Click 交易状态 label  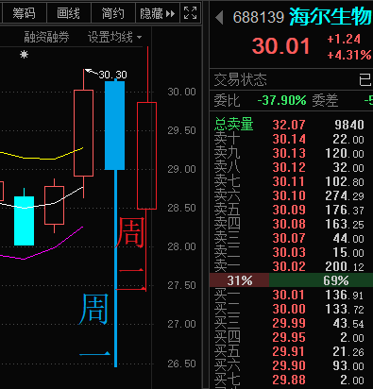click(x=241, y=79)
